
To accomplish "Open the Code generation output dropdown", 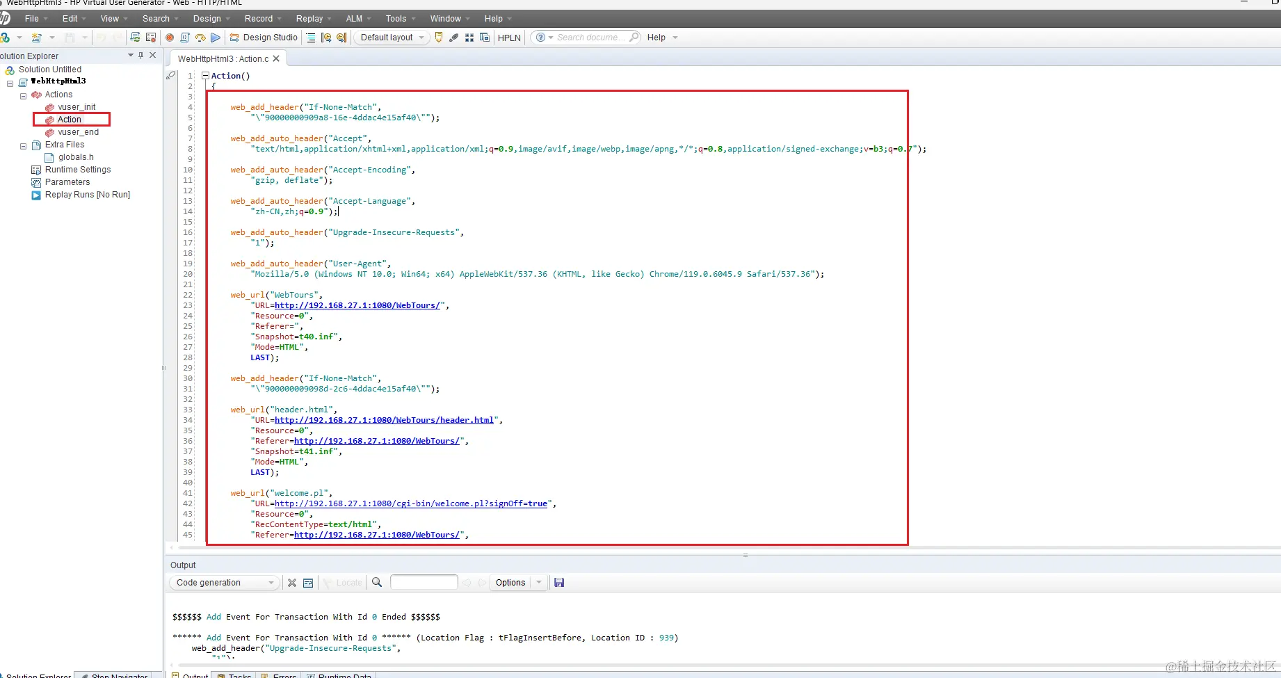I will click(224, 583).
